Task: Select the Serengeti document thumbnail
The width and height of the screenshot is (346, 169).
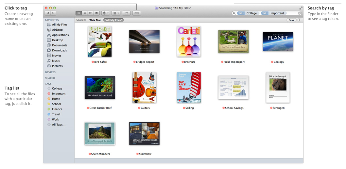Action: [278, 87]
